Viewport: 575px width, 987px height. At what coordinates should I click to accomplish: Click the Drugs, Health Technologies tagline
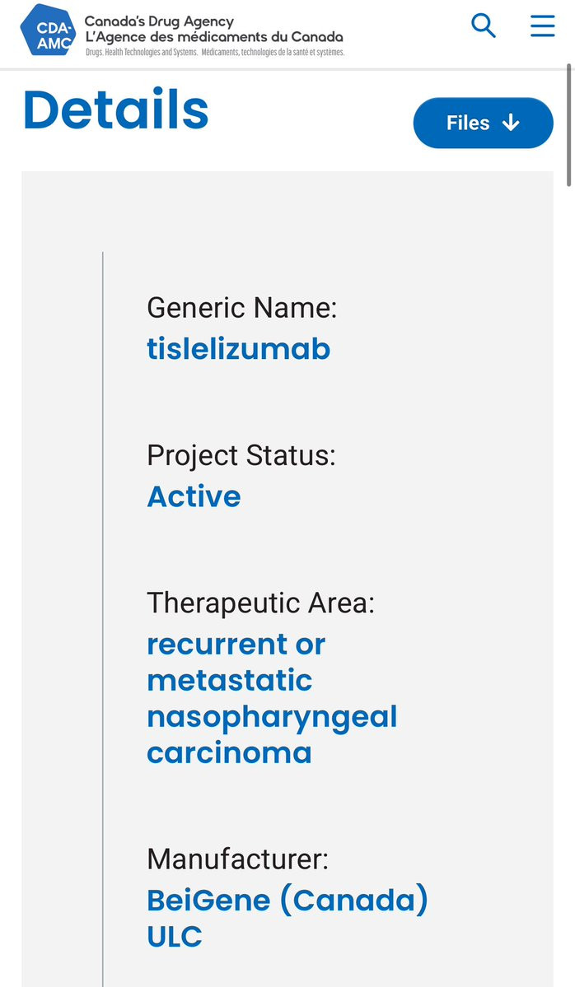(x=215, y=52)
